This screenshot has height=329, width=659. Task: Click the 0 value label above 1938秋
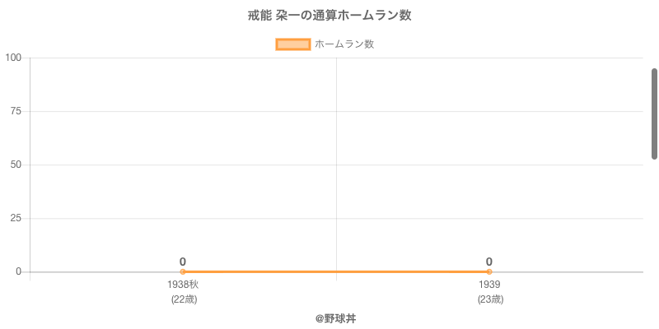tap(183, 262)
